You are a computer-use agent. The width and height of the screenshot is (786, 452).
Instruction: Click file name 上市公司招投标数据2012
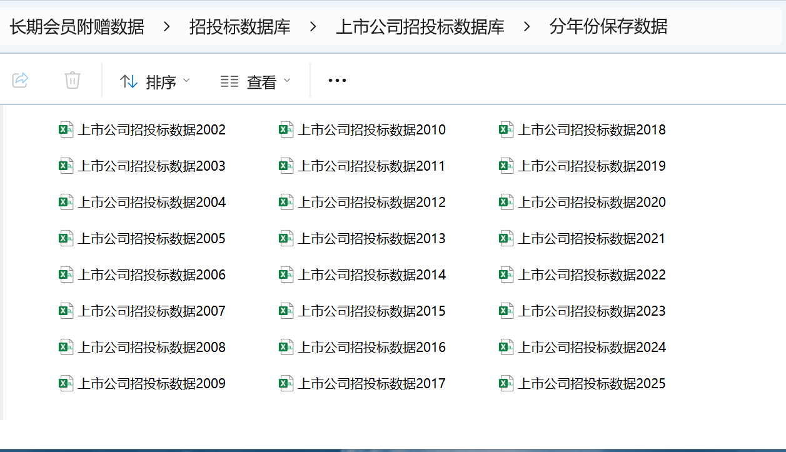(x=372, y=202)
